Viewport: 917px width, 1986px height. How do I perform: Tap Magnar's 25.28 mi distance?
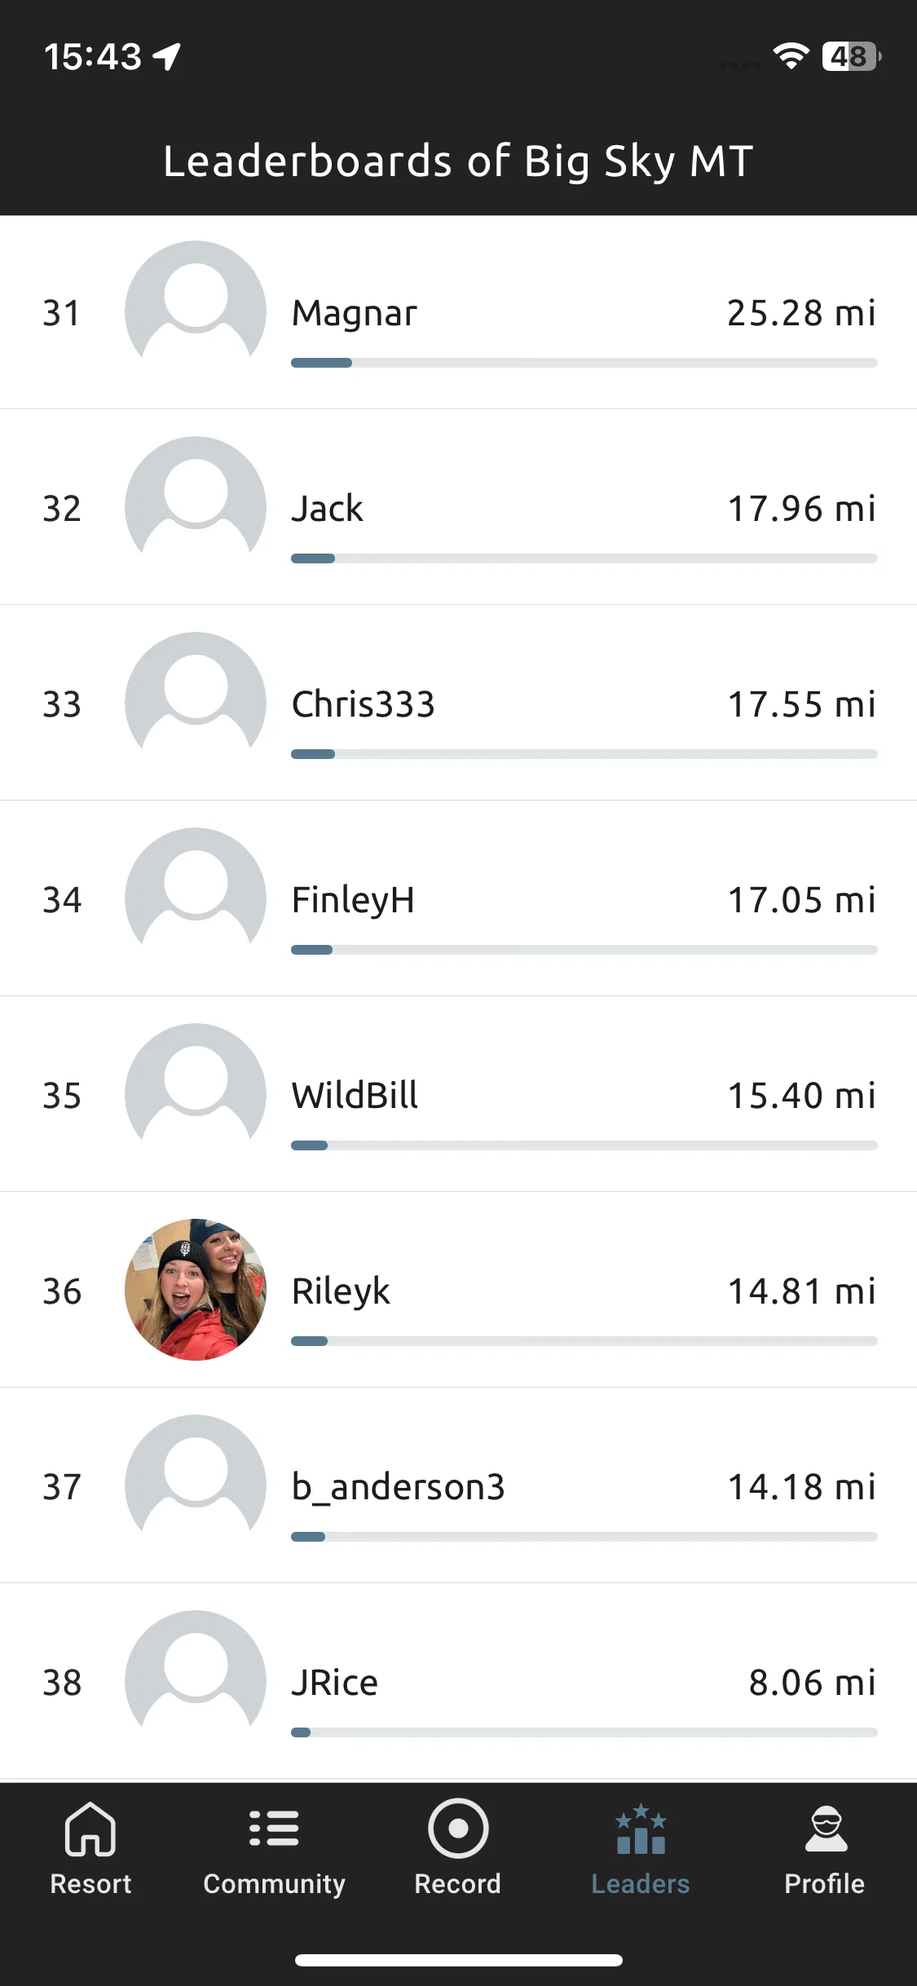coord(802,313)
